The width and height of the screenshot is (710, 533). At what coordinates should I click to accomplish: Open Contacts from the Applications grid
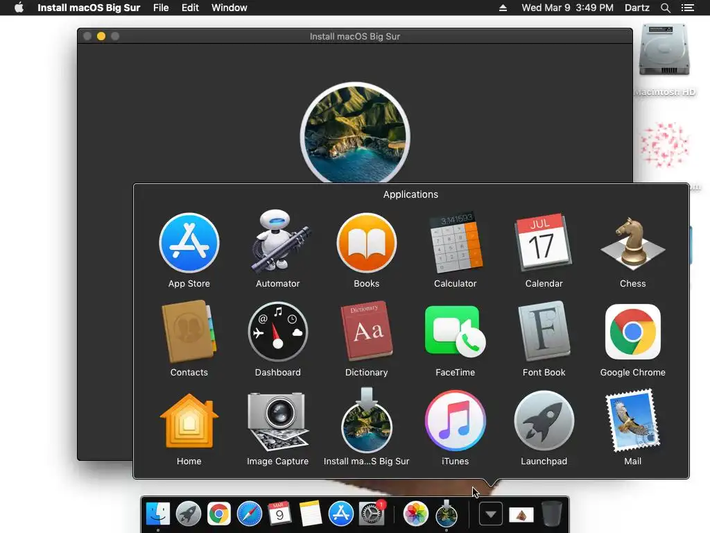point(189,332)
